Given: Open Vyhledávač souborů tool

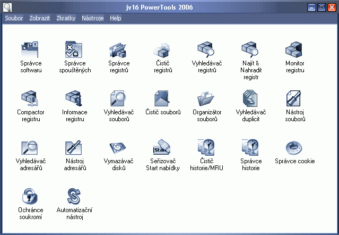Looking at the screenshot, I should click(118, 98).
